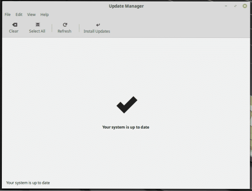
Task: Close Update Manager with the green X button
Action: [x=245, y=6]
